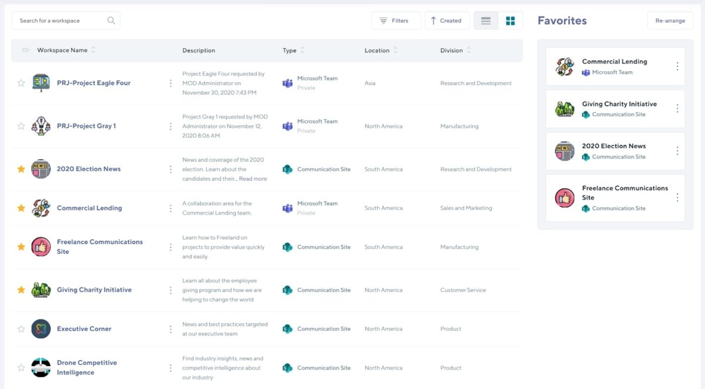Viewport: 705px width, 389px height.
Task: Toggle the star on Giving Charity Initiative
Action: pyautogui.click(x=21, y=290)
